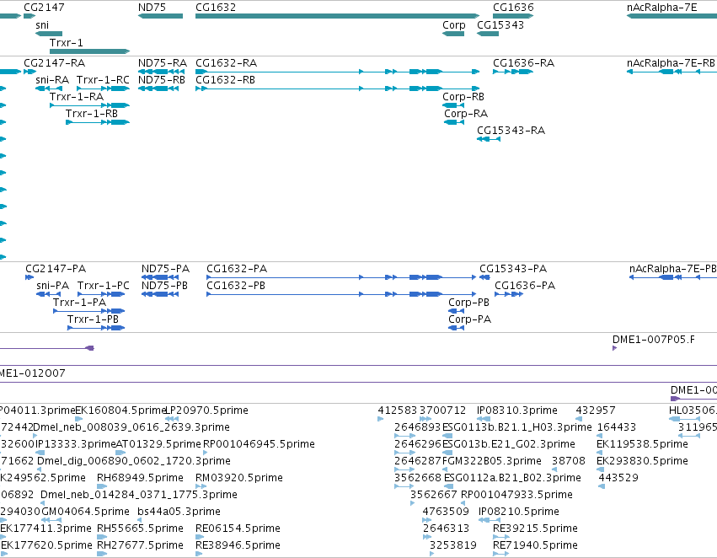
Task: Select the CG1636 gene glyph
Action: point(513,16)
